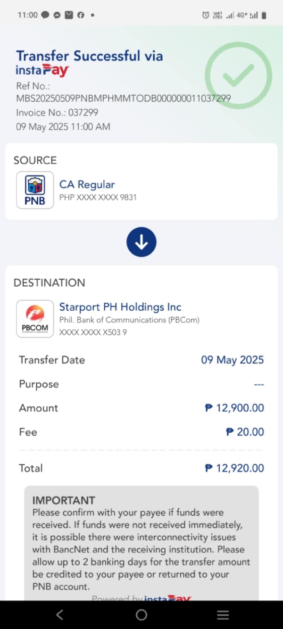Tap the Facebook notification icon
Viewport: 283px width, 629px height.
(81, 15)
